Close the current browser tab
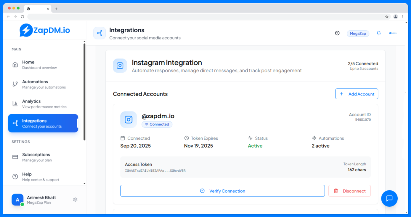The image size is (411, 217). pyautogui.click(x=48, y=9)
